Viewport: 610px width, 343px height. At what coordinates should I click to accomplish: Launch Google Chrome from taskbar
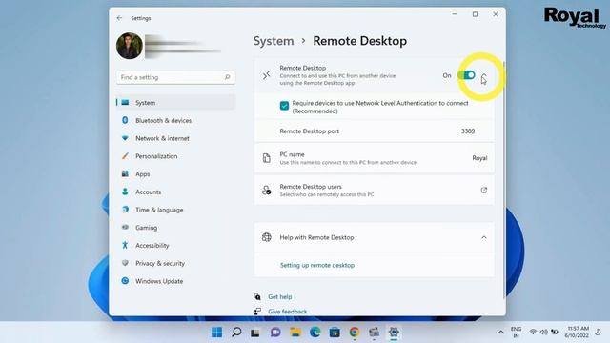tap(355, 333)
